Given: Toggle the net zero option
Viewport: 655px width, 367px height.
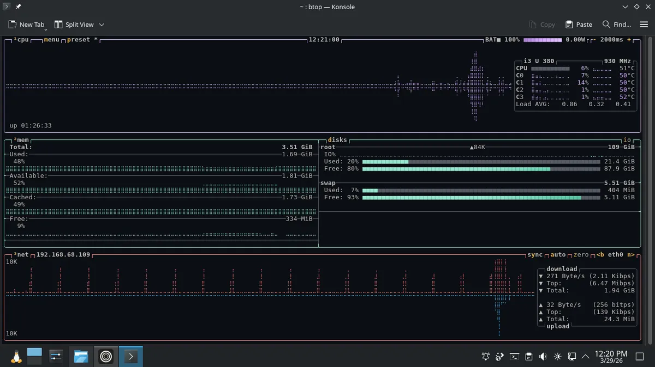Looking at the screenshot, I should (581, 255).
